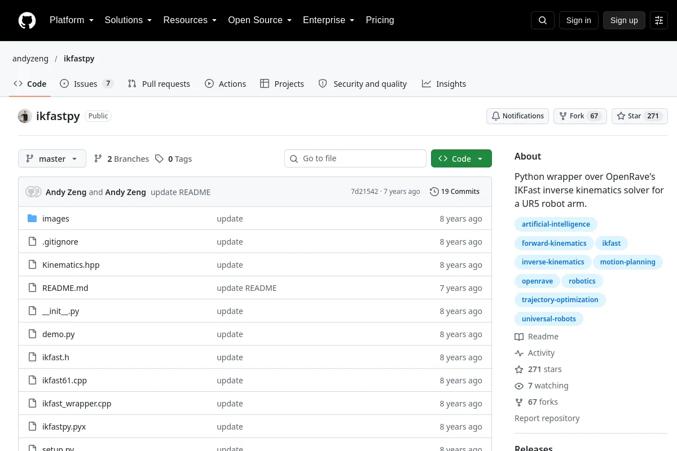Image resolution: width=677 pixels, height=451 pixels.
Task: Focus the Go to file field
Action: click(355, 159)
